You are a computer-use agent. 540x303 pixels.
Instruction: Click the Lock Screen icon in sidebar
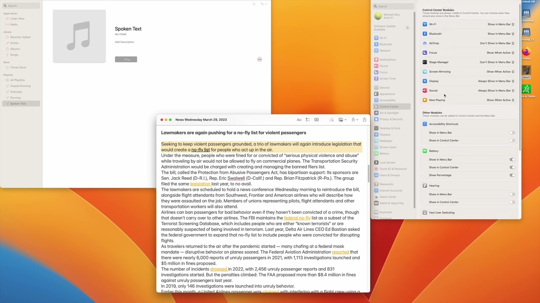click(x=376, y=162)
